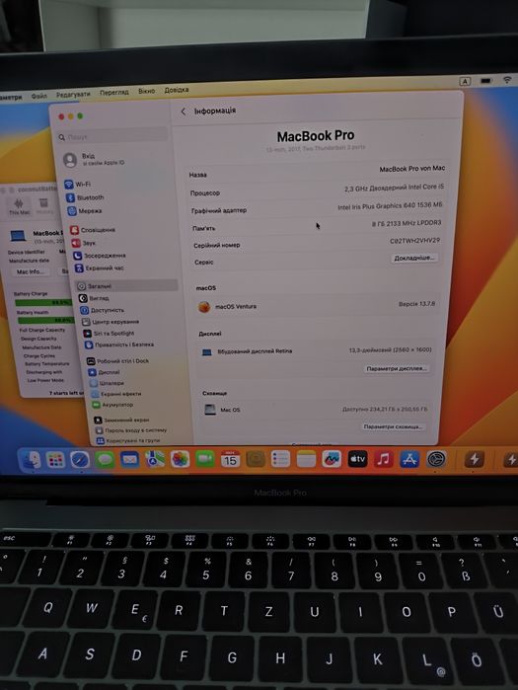Click Battery Charge bar in coconutBattery
518x690 pixels.
tap(42, 303)
